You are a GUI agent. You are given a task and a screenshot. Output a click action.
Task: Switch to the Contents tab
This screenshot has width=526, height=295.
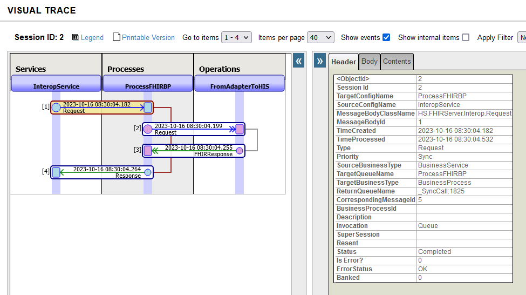[397, 61]
